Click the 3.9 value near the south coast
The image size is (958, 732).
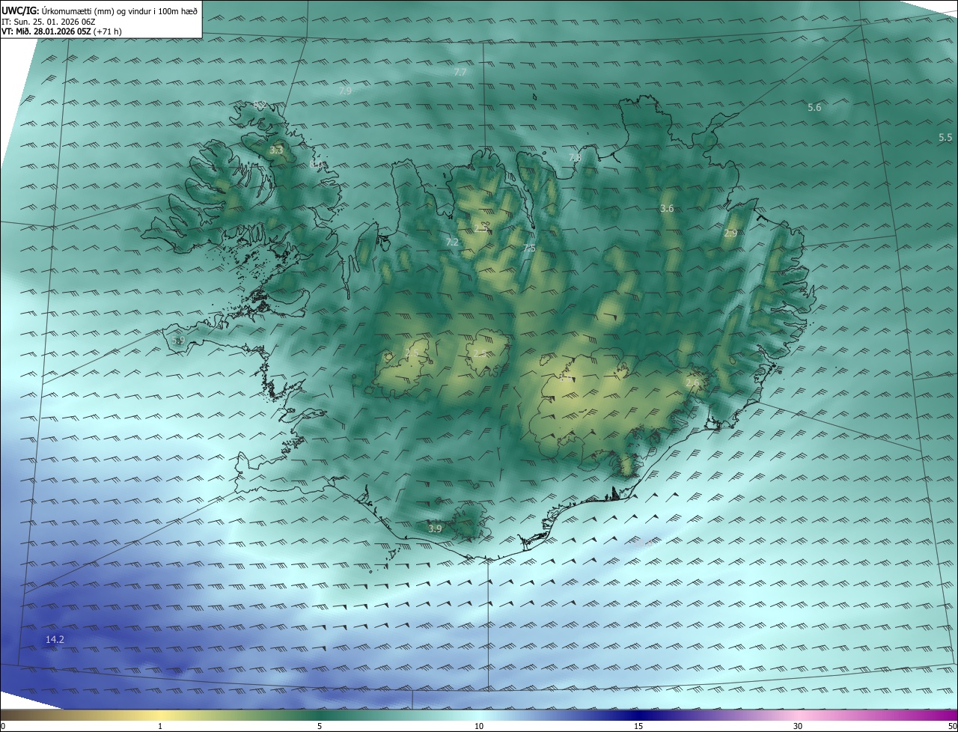(x=435, y=528)
